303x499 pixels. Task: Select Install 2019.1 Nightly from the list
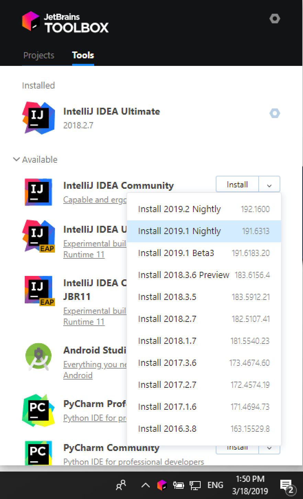coord(179,231)
